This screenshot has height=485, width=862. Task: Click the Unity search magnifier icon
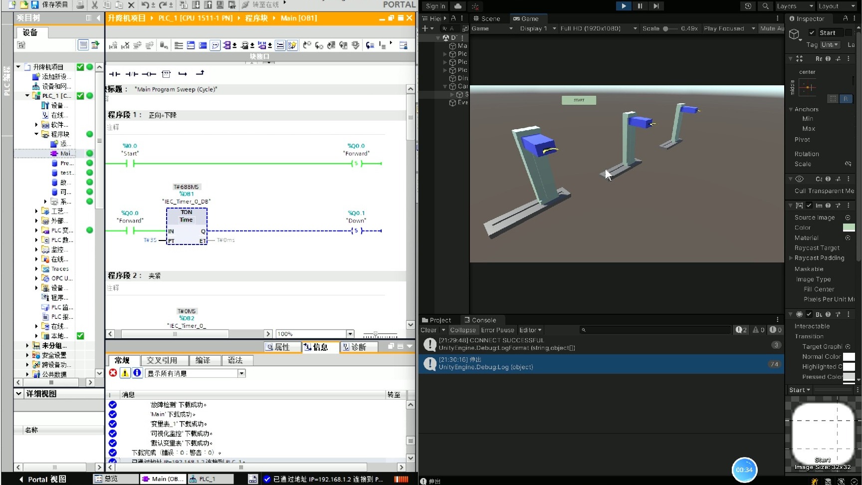(x=765, y=6)
